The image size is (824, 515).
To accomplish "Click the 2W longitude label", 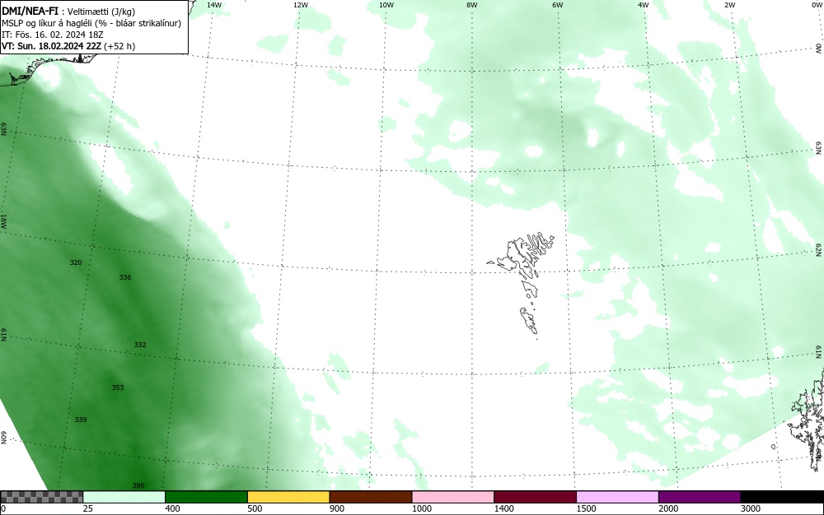I will 729,5.
